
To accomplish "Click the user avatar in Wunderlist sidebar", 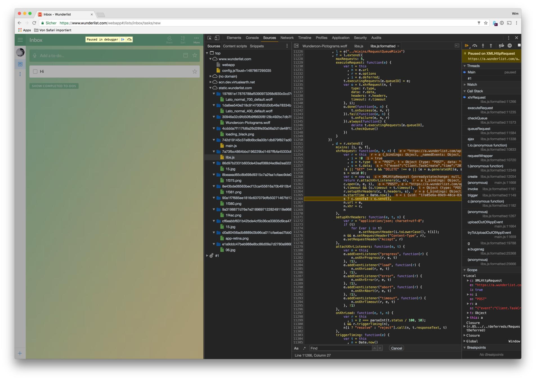I will (20, 52).
